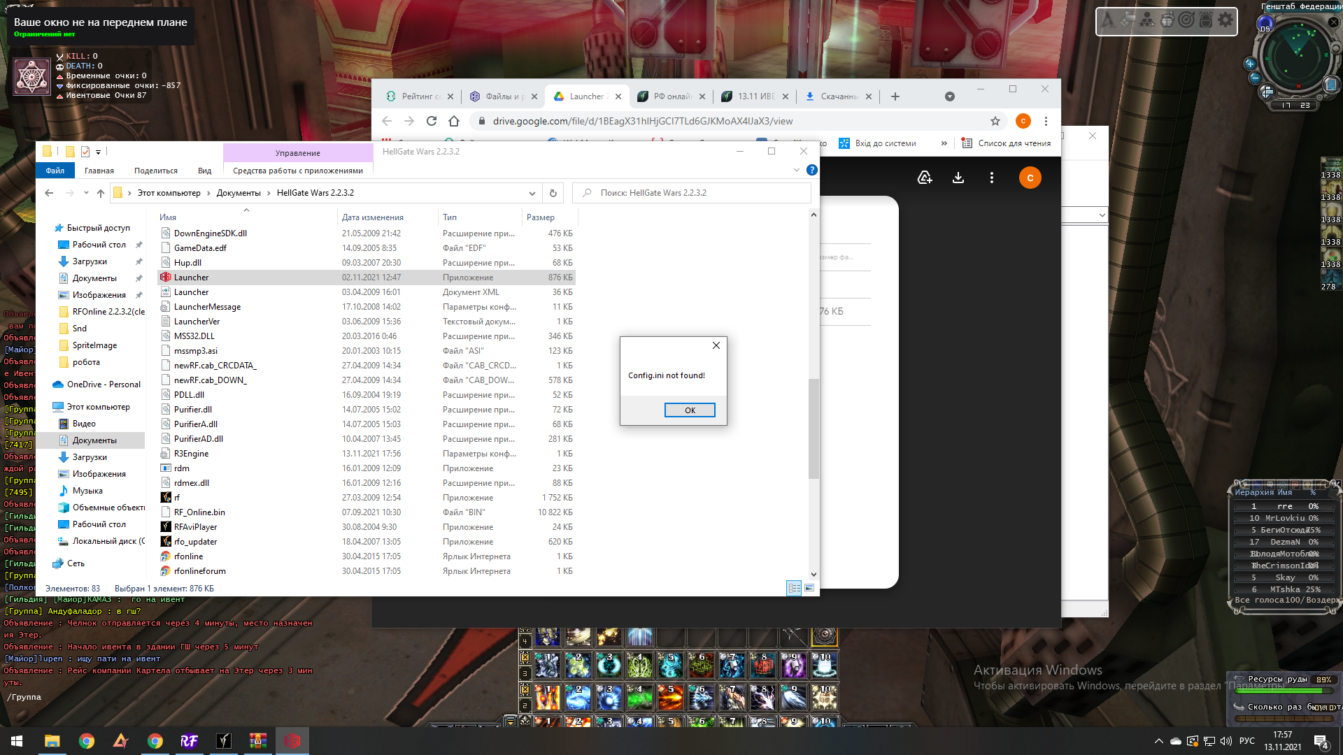Open Сеть in navigation pane

coord(76,563)
